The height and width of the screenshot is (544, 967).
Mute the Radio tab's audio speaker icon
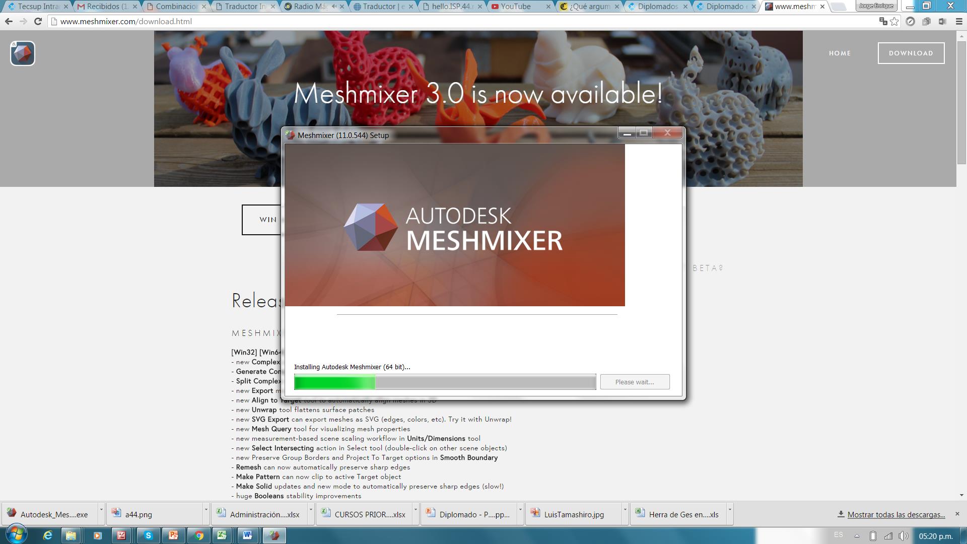(334, 7)
